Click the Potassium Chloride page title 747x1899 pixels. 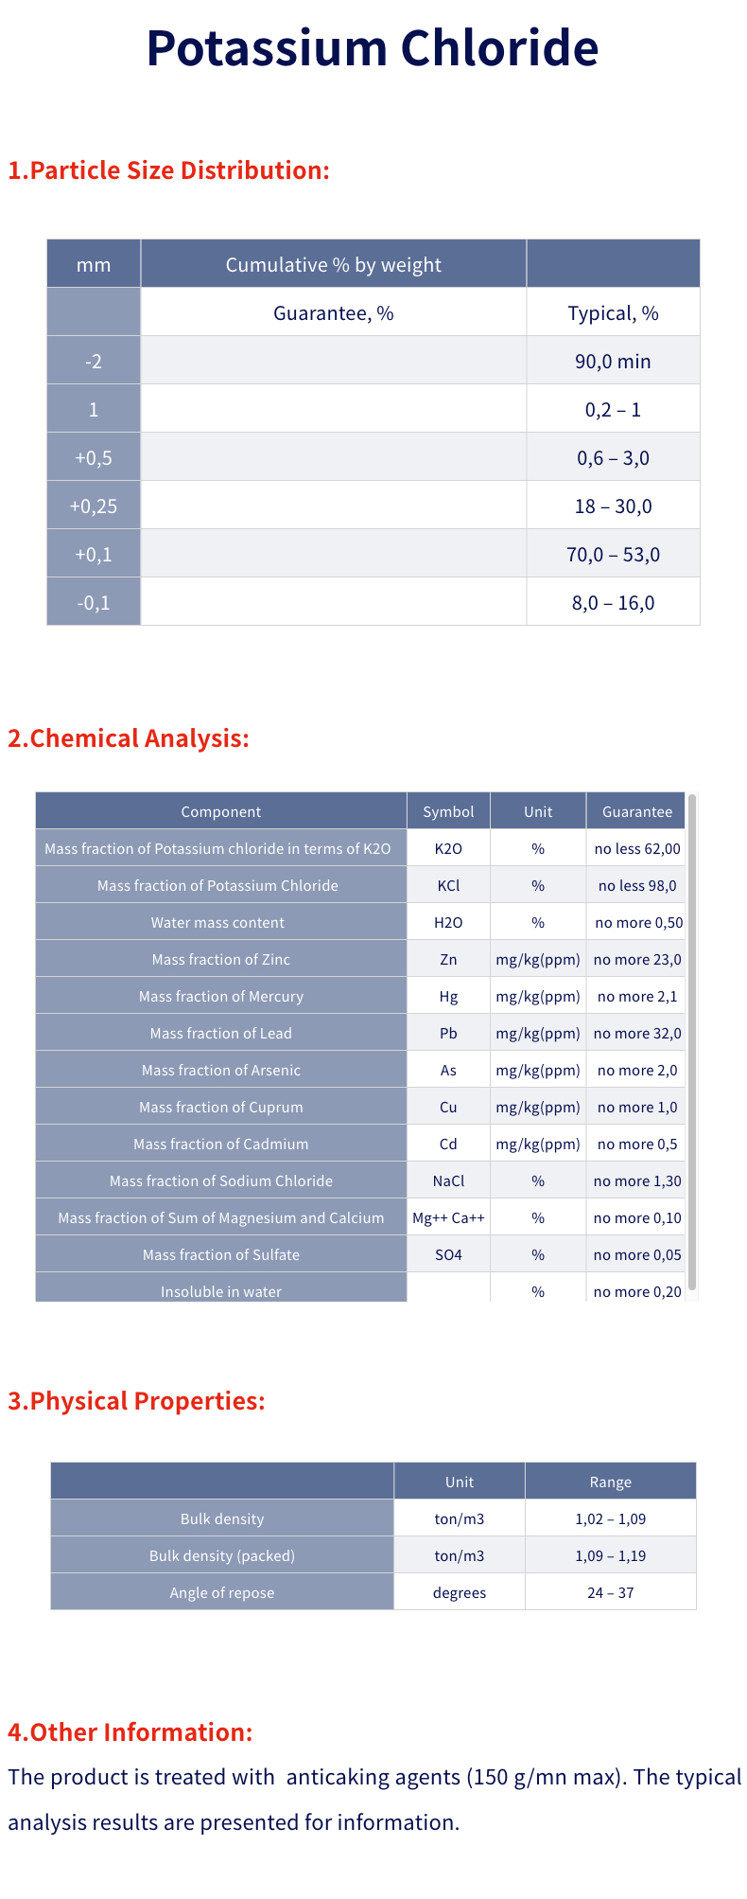(373, 47)
